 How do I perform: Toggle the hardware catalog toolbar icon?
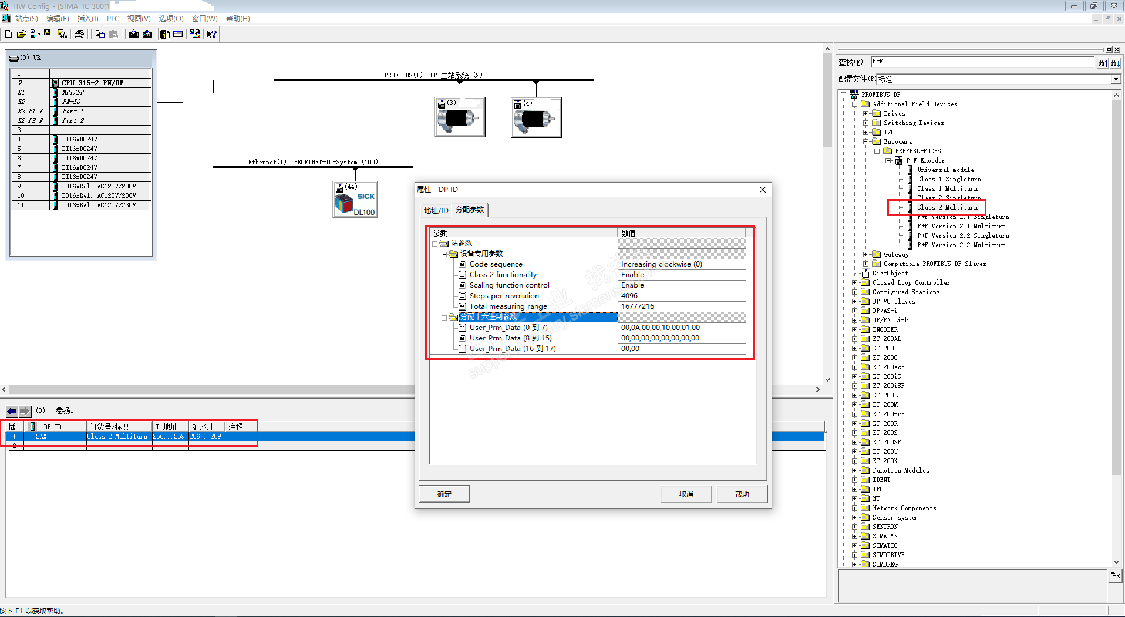[165, 34]
